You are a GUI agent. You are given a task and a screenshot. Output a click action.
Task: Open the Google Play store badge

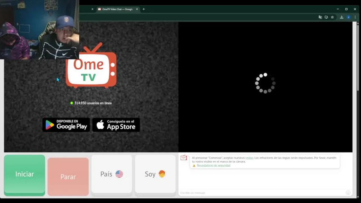pyautogui.click(x=66, y=125)
